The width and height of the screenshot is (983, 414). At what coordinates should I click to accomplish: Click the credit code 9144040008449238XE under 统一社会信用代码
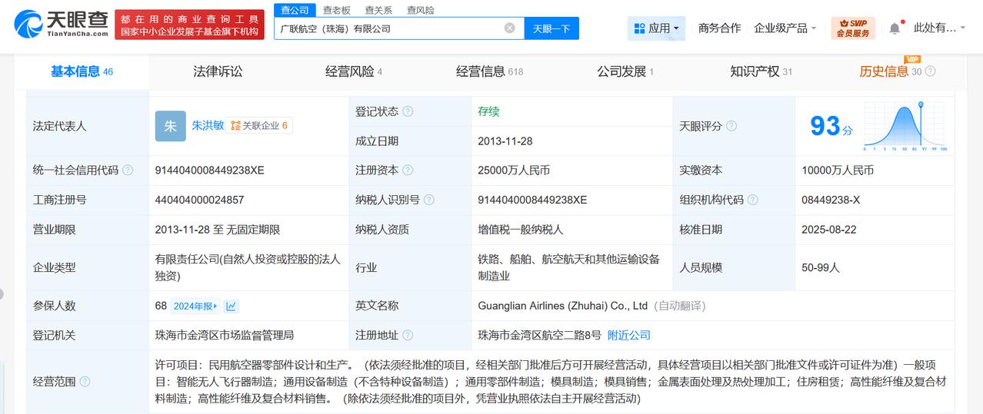(x=209, y=171)
